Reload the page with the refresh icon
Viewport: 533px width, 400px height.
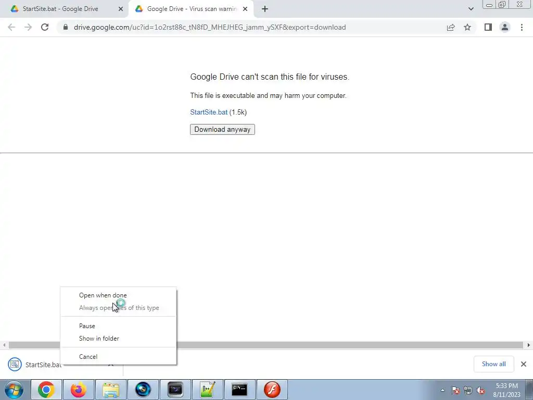(45, 27)
